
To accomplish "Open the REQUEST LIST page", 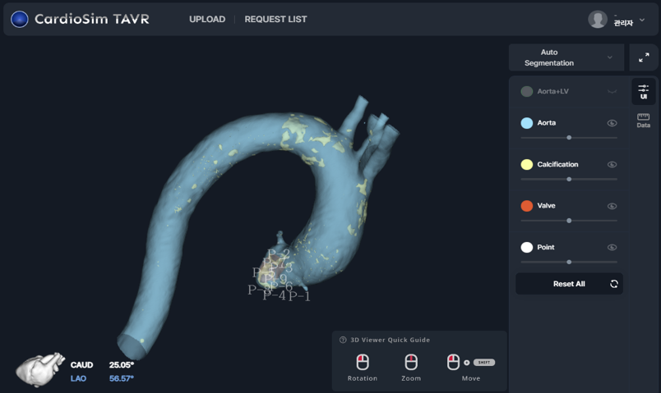I will point(275,19).
